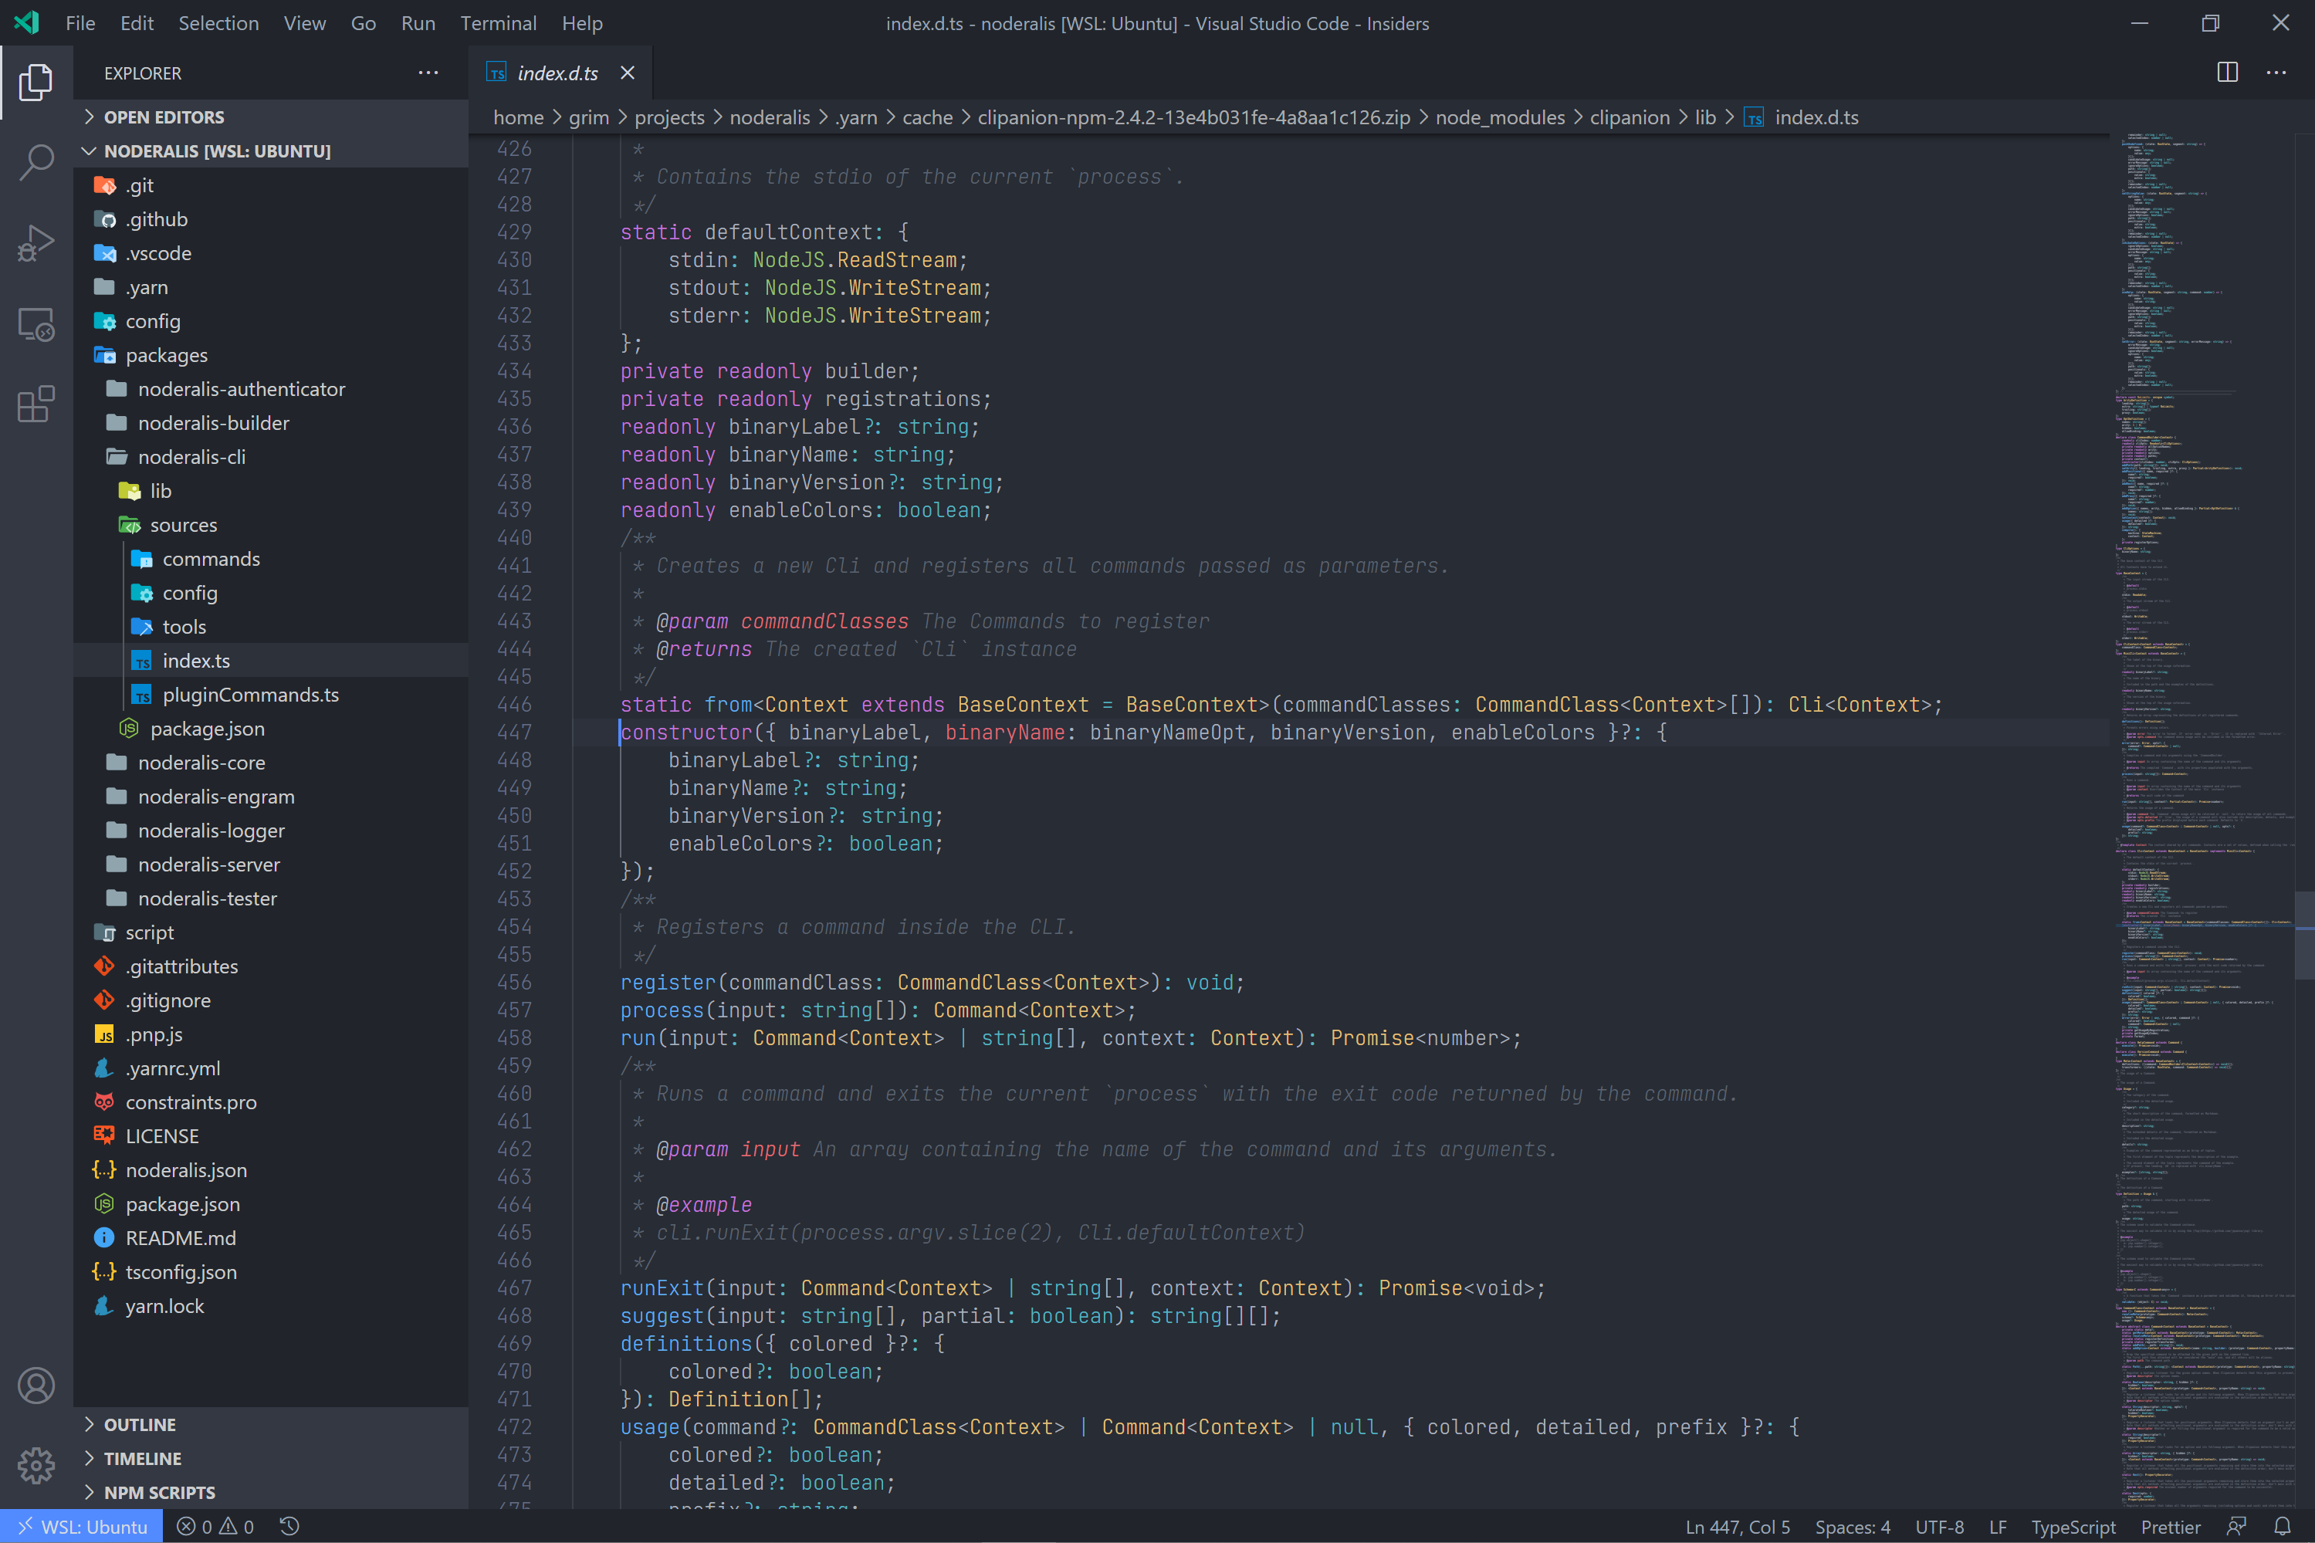Open the Terminal menu

tap(498, 22)
